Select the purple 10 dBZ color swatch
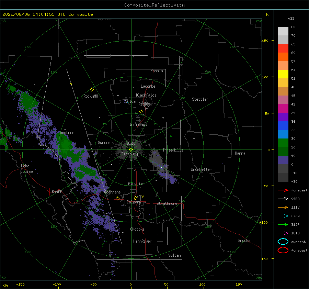The width and height of the screenshot is (309, 289). pyautogui.click(x=283, y=160)
